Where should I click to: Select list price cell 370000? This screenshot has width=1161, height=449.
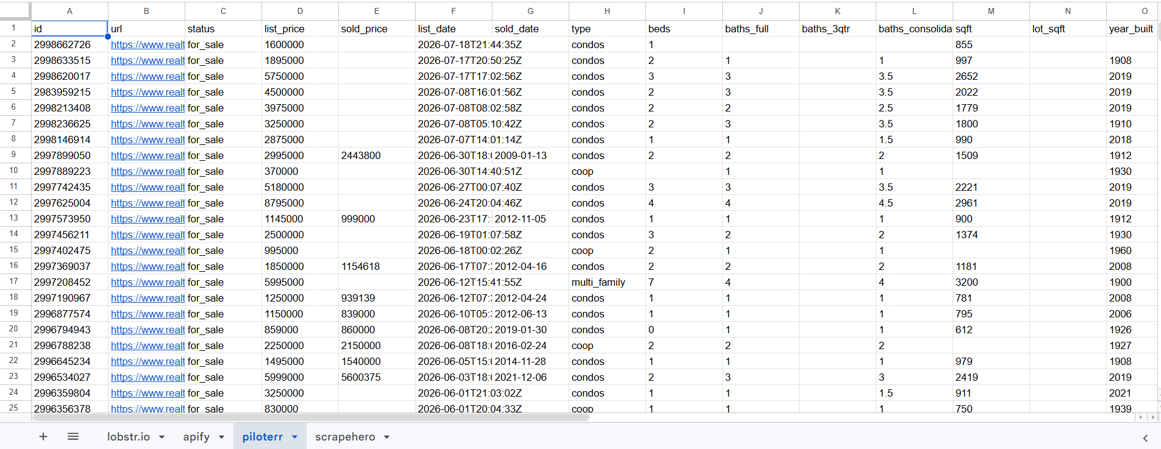tap(300, 171)
